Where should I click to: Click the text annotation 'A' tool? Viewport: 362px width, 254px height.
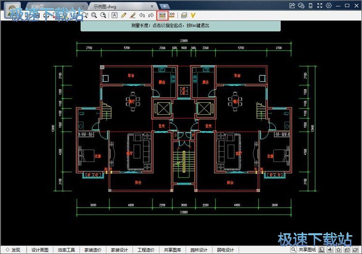coord(114,15)
